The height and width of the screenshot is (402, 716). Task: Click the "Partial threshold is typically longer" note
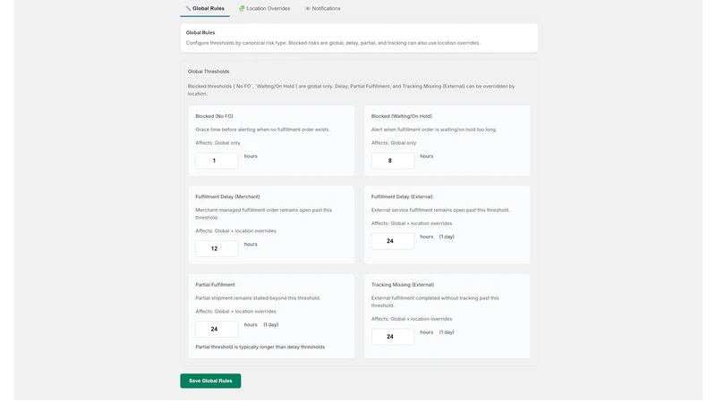pyautogui.click(x=260, y=347)
